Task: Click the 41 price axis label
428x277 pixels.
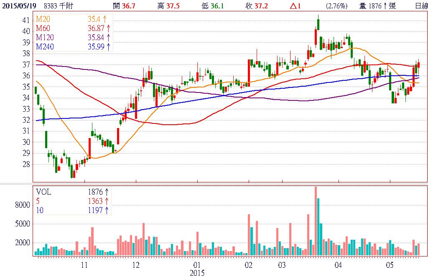Action: (x=26, y=21)
